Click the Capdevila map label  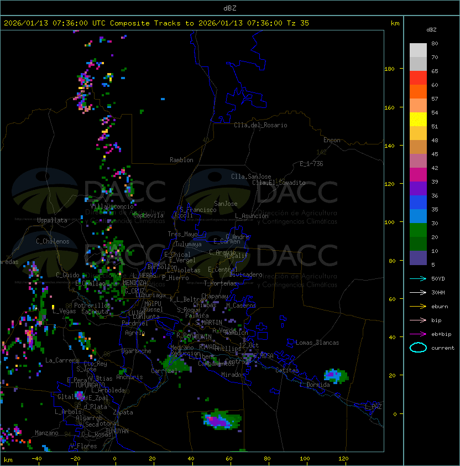(x=148, y=215)
